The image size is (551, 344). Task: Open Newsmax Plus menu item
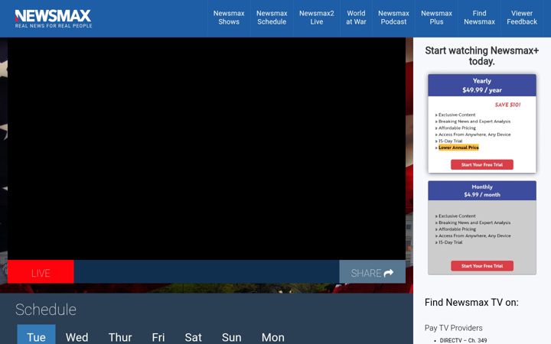[436, 18]
